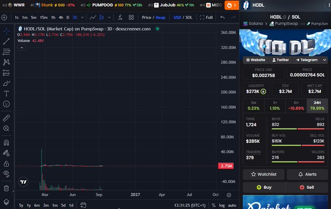The image size is (331, 209).
Task: Select the crosshair cursor tool
Action: (6, 31)
